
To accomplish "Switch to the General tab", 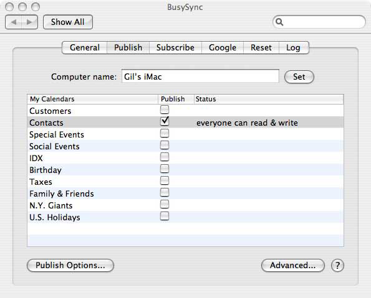I will 84,47.
